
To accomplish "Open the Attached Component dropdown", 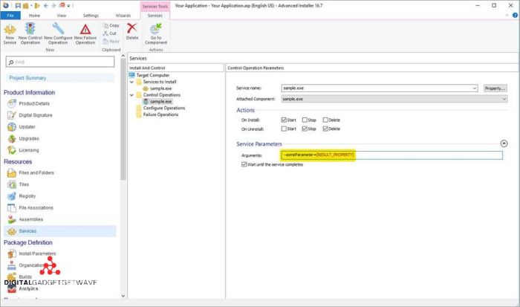I will (504, 99).
